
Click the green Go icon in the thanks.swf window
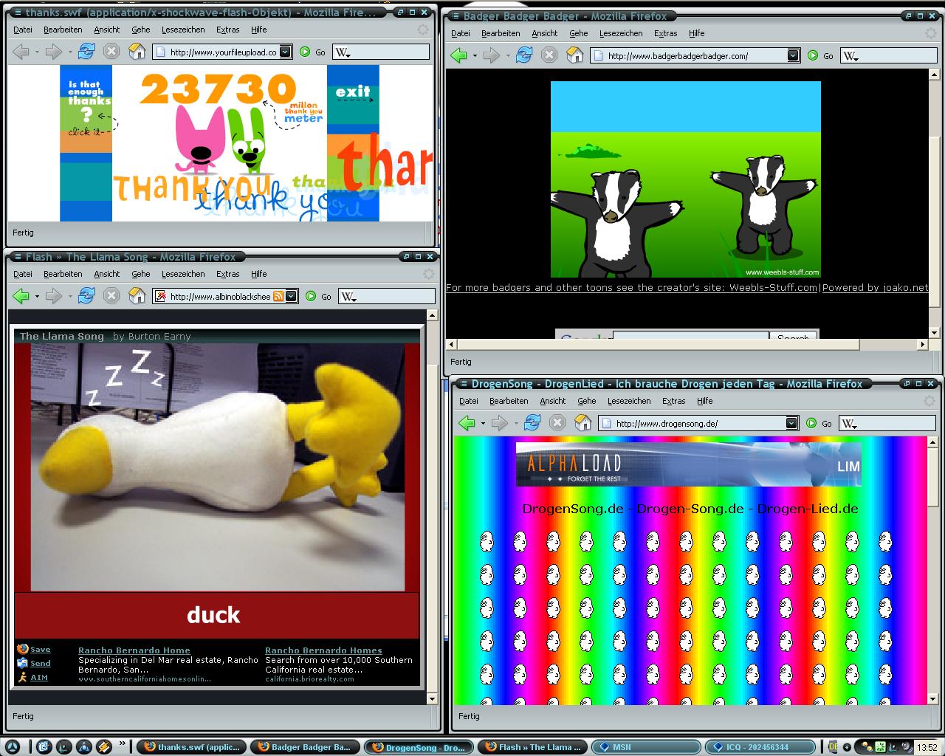[x=304, y=52]
